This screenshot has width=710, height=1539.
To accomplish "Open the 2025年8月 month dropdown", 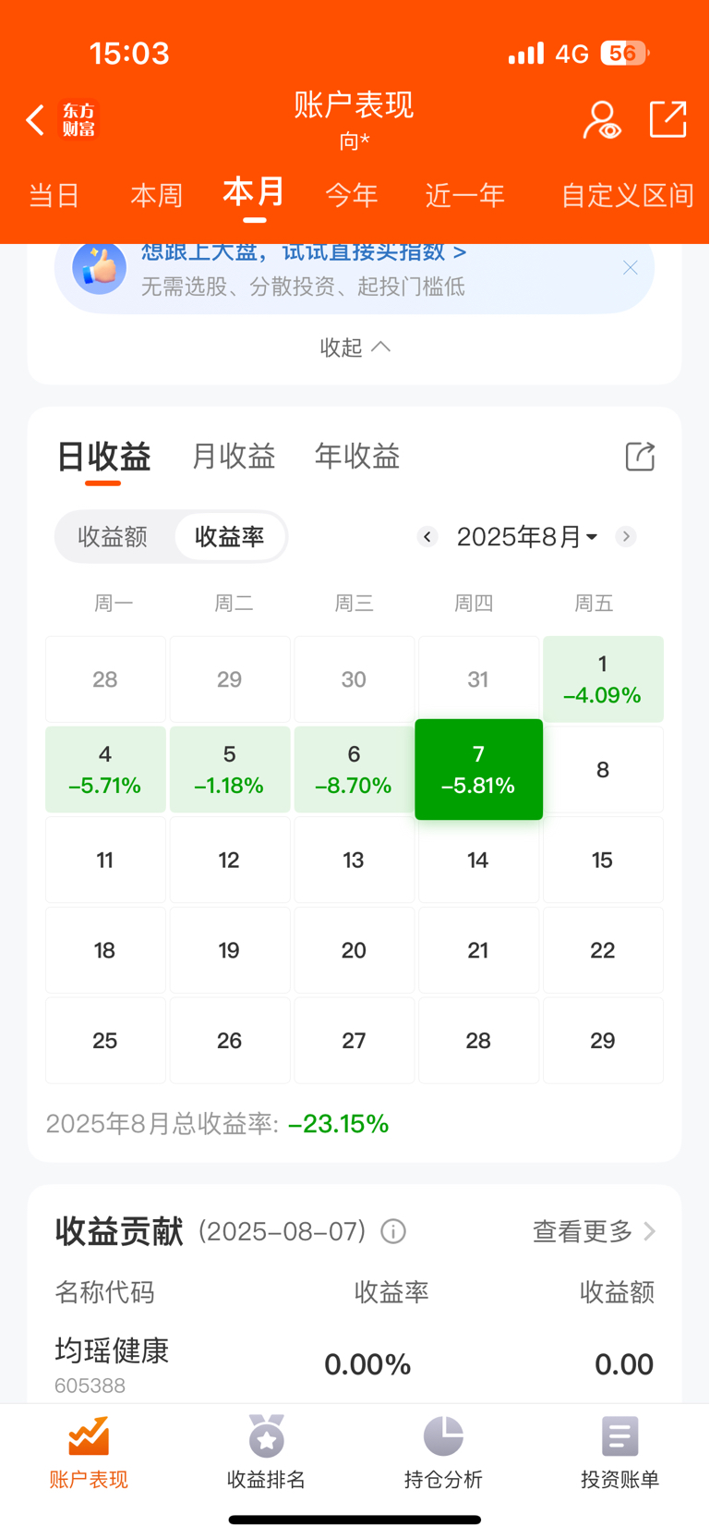I will pyautogui.click(x=527, y=537).
